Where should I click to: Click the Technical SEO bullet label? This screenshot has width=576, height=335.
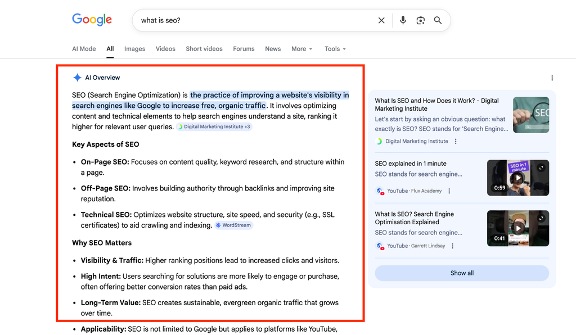[x=106, y=215]
